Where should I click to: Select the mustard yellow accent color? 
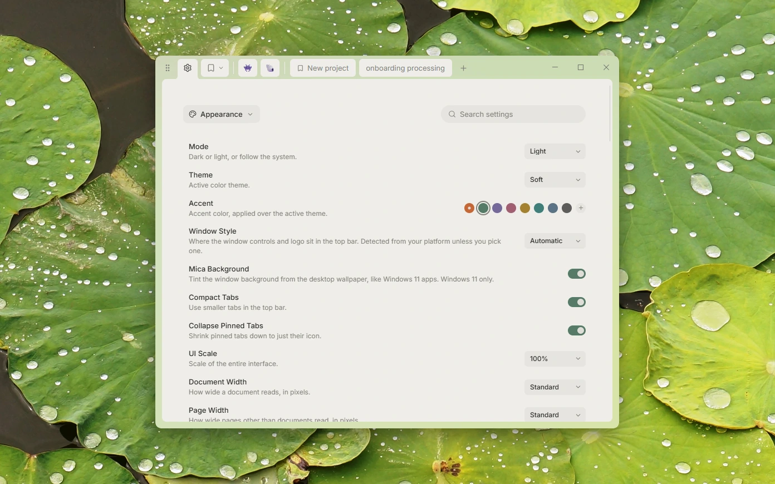pyautogui.click(x=525, y=208)
